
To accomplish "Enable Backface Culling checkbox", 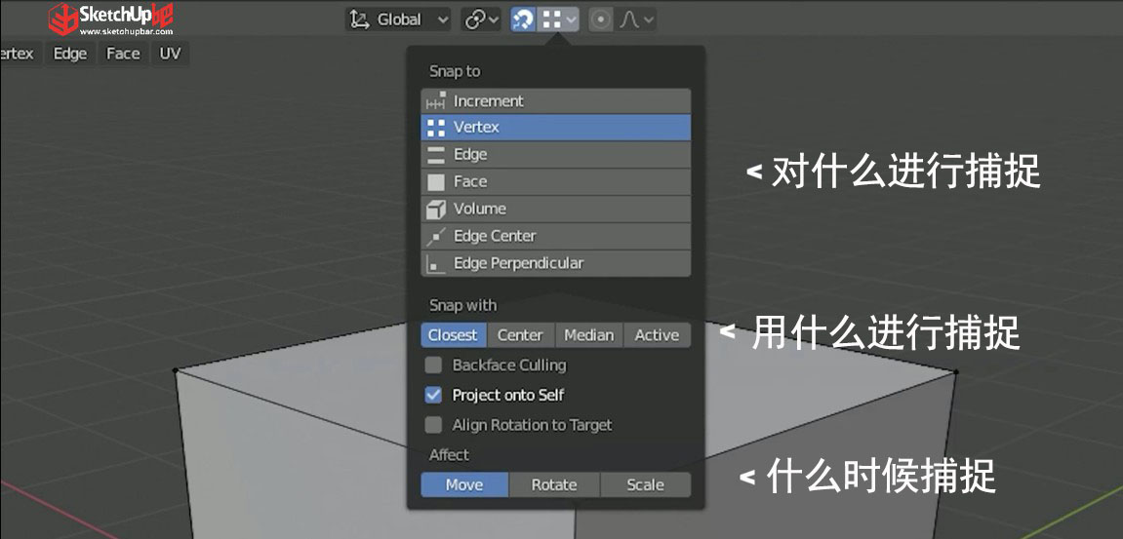I will pyautogui.click(x=433, y=366).
